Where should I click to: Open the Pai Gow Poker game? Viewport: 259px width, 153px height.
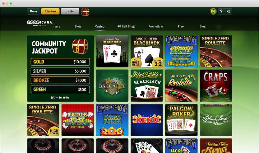coord(181,120)
